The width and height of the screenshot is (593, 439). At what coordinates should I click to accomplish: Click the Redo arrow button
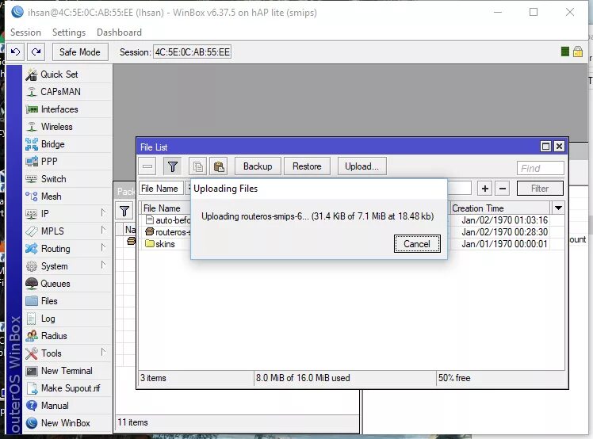(36, 52)
